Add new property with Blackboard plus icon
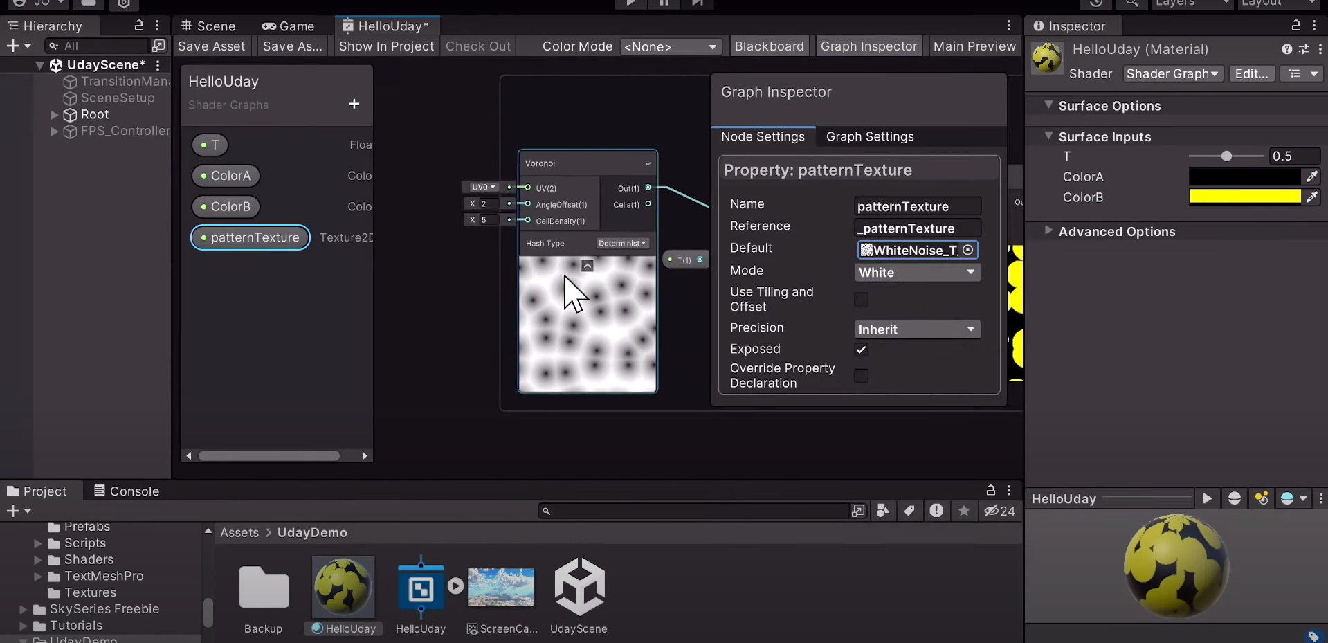 [x=354, y=104]
